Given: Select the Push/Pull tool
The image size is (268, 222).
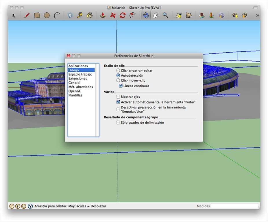Looking at the screenshot, I should pos(103,15).
